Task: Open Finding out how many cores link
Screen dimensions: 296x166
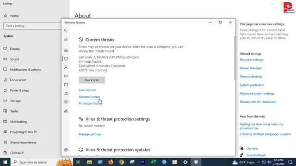Action: pyautogui.click(x=261, y=126)
